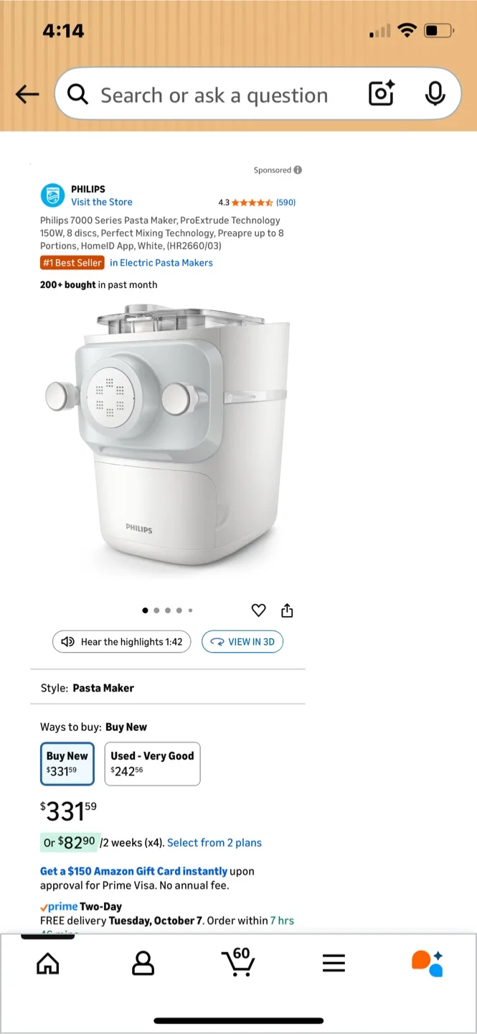Tap Hear the highlights 1:42 button
The height and width of the screenshot is (1034, 477).
[x=122, y=642]
